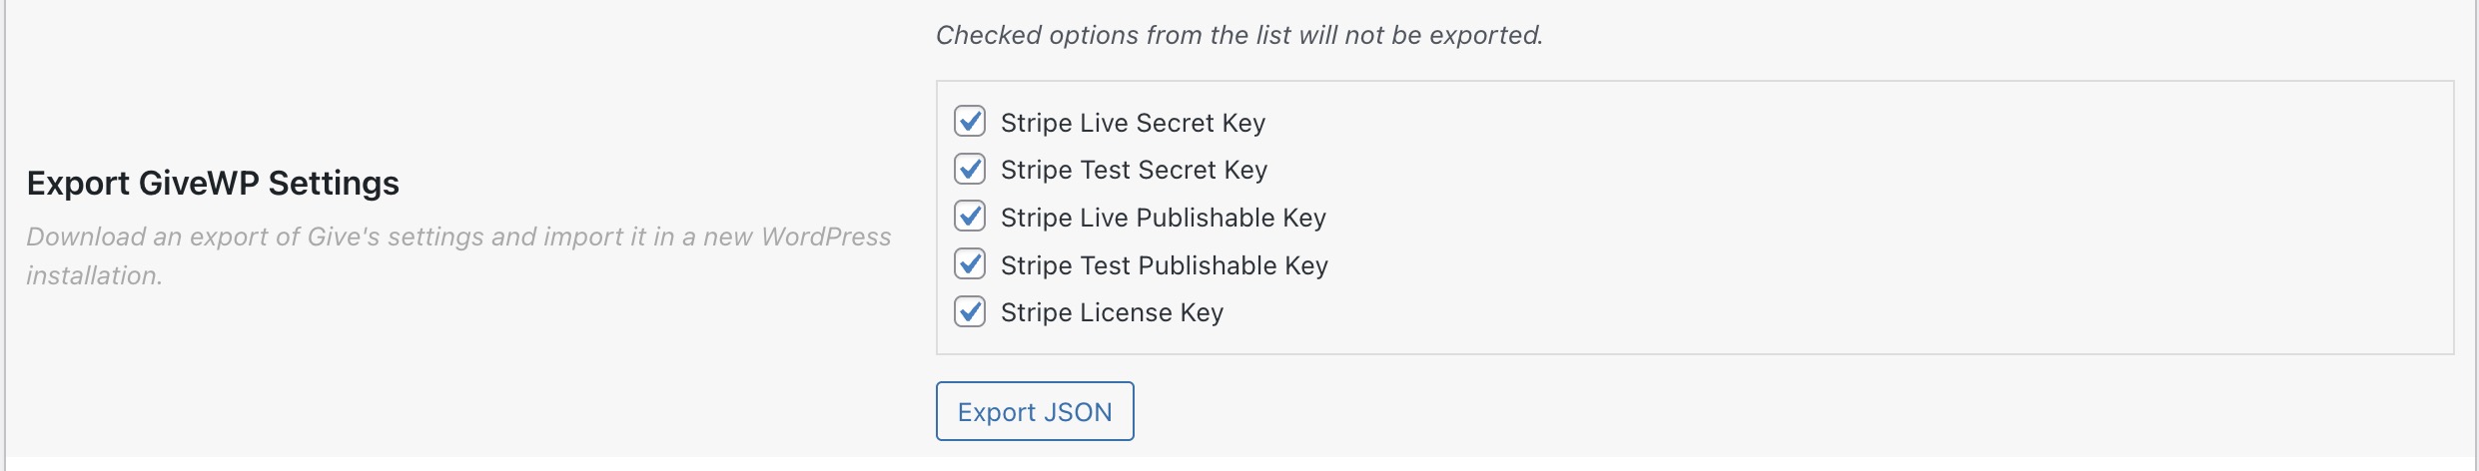
Task: Toggle the Stripe Test Secret Key checkbox
Action: tap(969, 170)
